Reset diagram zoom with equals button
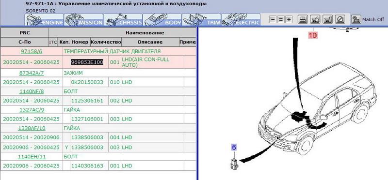Screen dimensions: 388x180 pyautogui.click(x=281, y=19)
